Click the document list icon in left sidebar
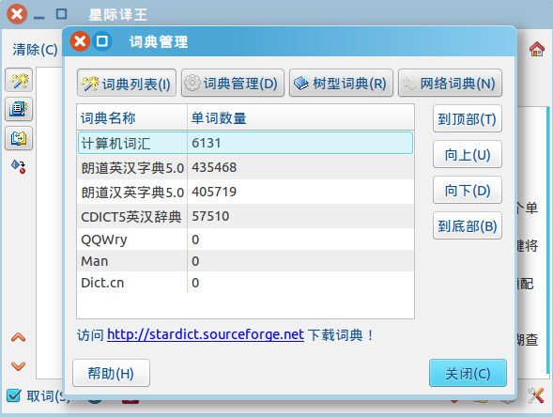Image resolution: width=553 pixels, height=417 pixels. (x=19, y=109)
